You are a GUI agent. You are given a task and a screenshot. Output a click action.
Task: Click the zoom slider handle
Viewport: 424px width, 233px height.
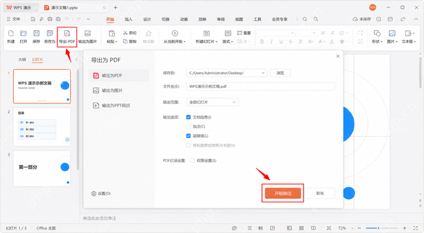[379, 228]
